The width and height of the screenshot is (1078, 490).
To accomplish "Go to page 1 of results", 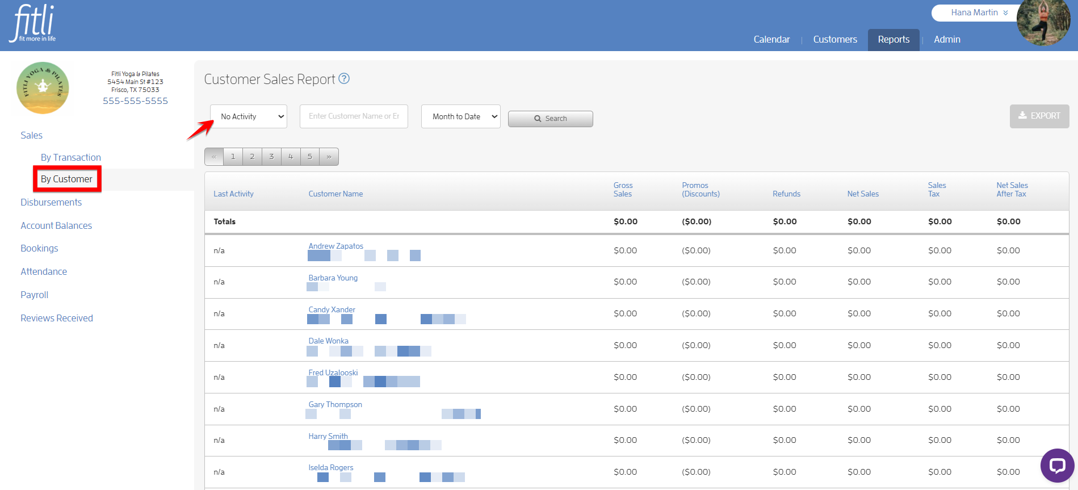I will point(233,157).
